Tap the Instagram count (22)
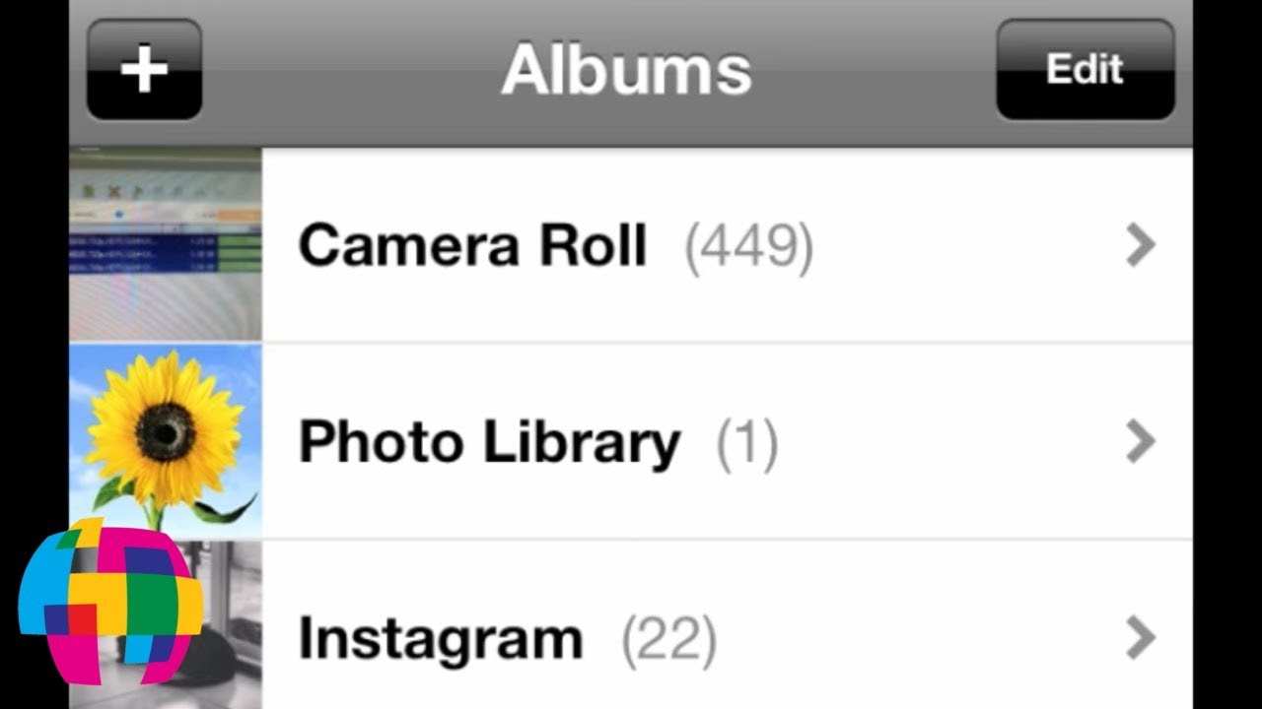 668,640
